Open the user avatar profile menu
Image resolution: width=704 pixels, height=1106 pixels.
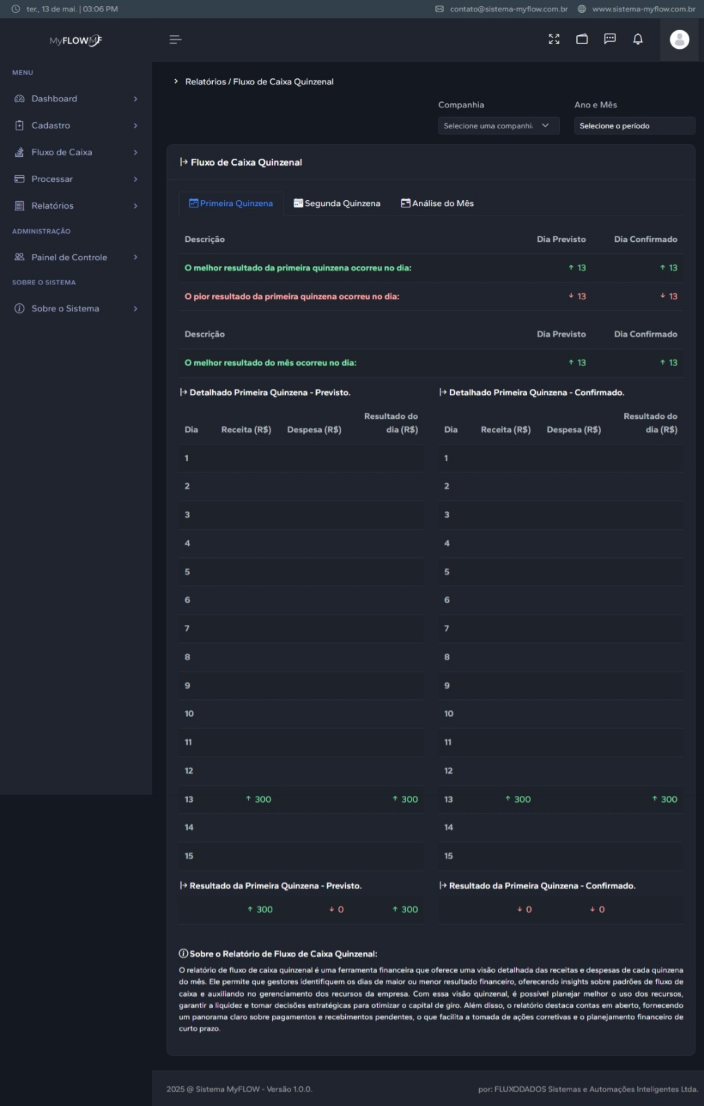point(679,40)
